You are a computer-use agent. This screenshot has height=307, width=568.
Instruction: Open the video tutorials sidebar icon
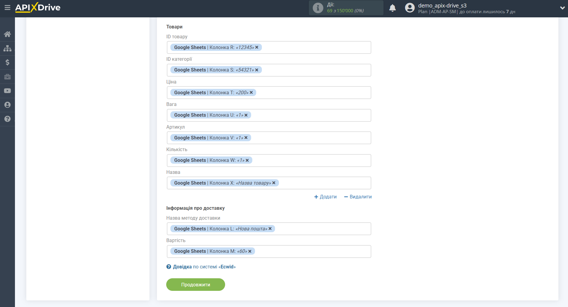point(7,91)
